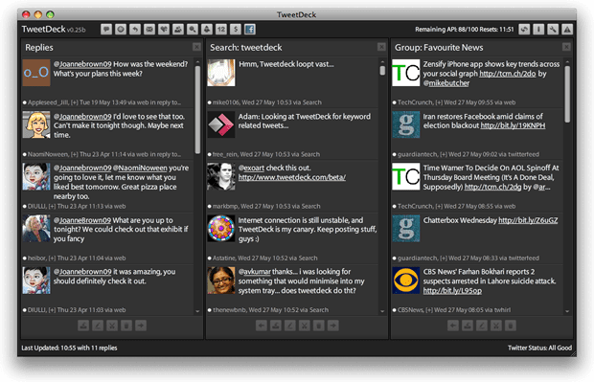Clear seen tweets in Search column (X icon)
This screenshot has height=382, width=594.
pyautogui.click(x=305, y=326)
